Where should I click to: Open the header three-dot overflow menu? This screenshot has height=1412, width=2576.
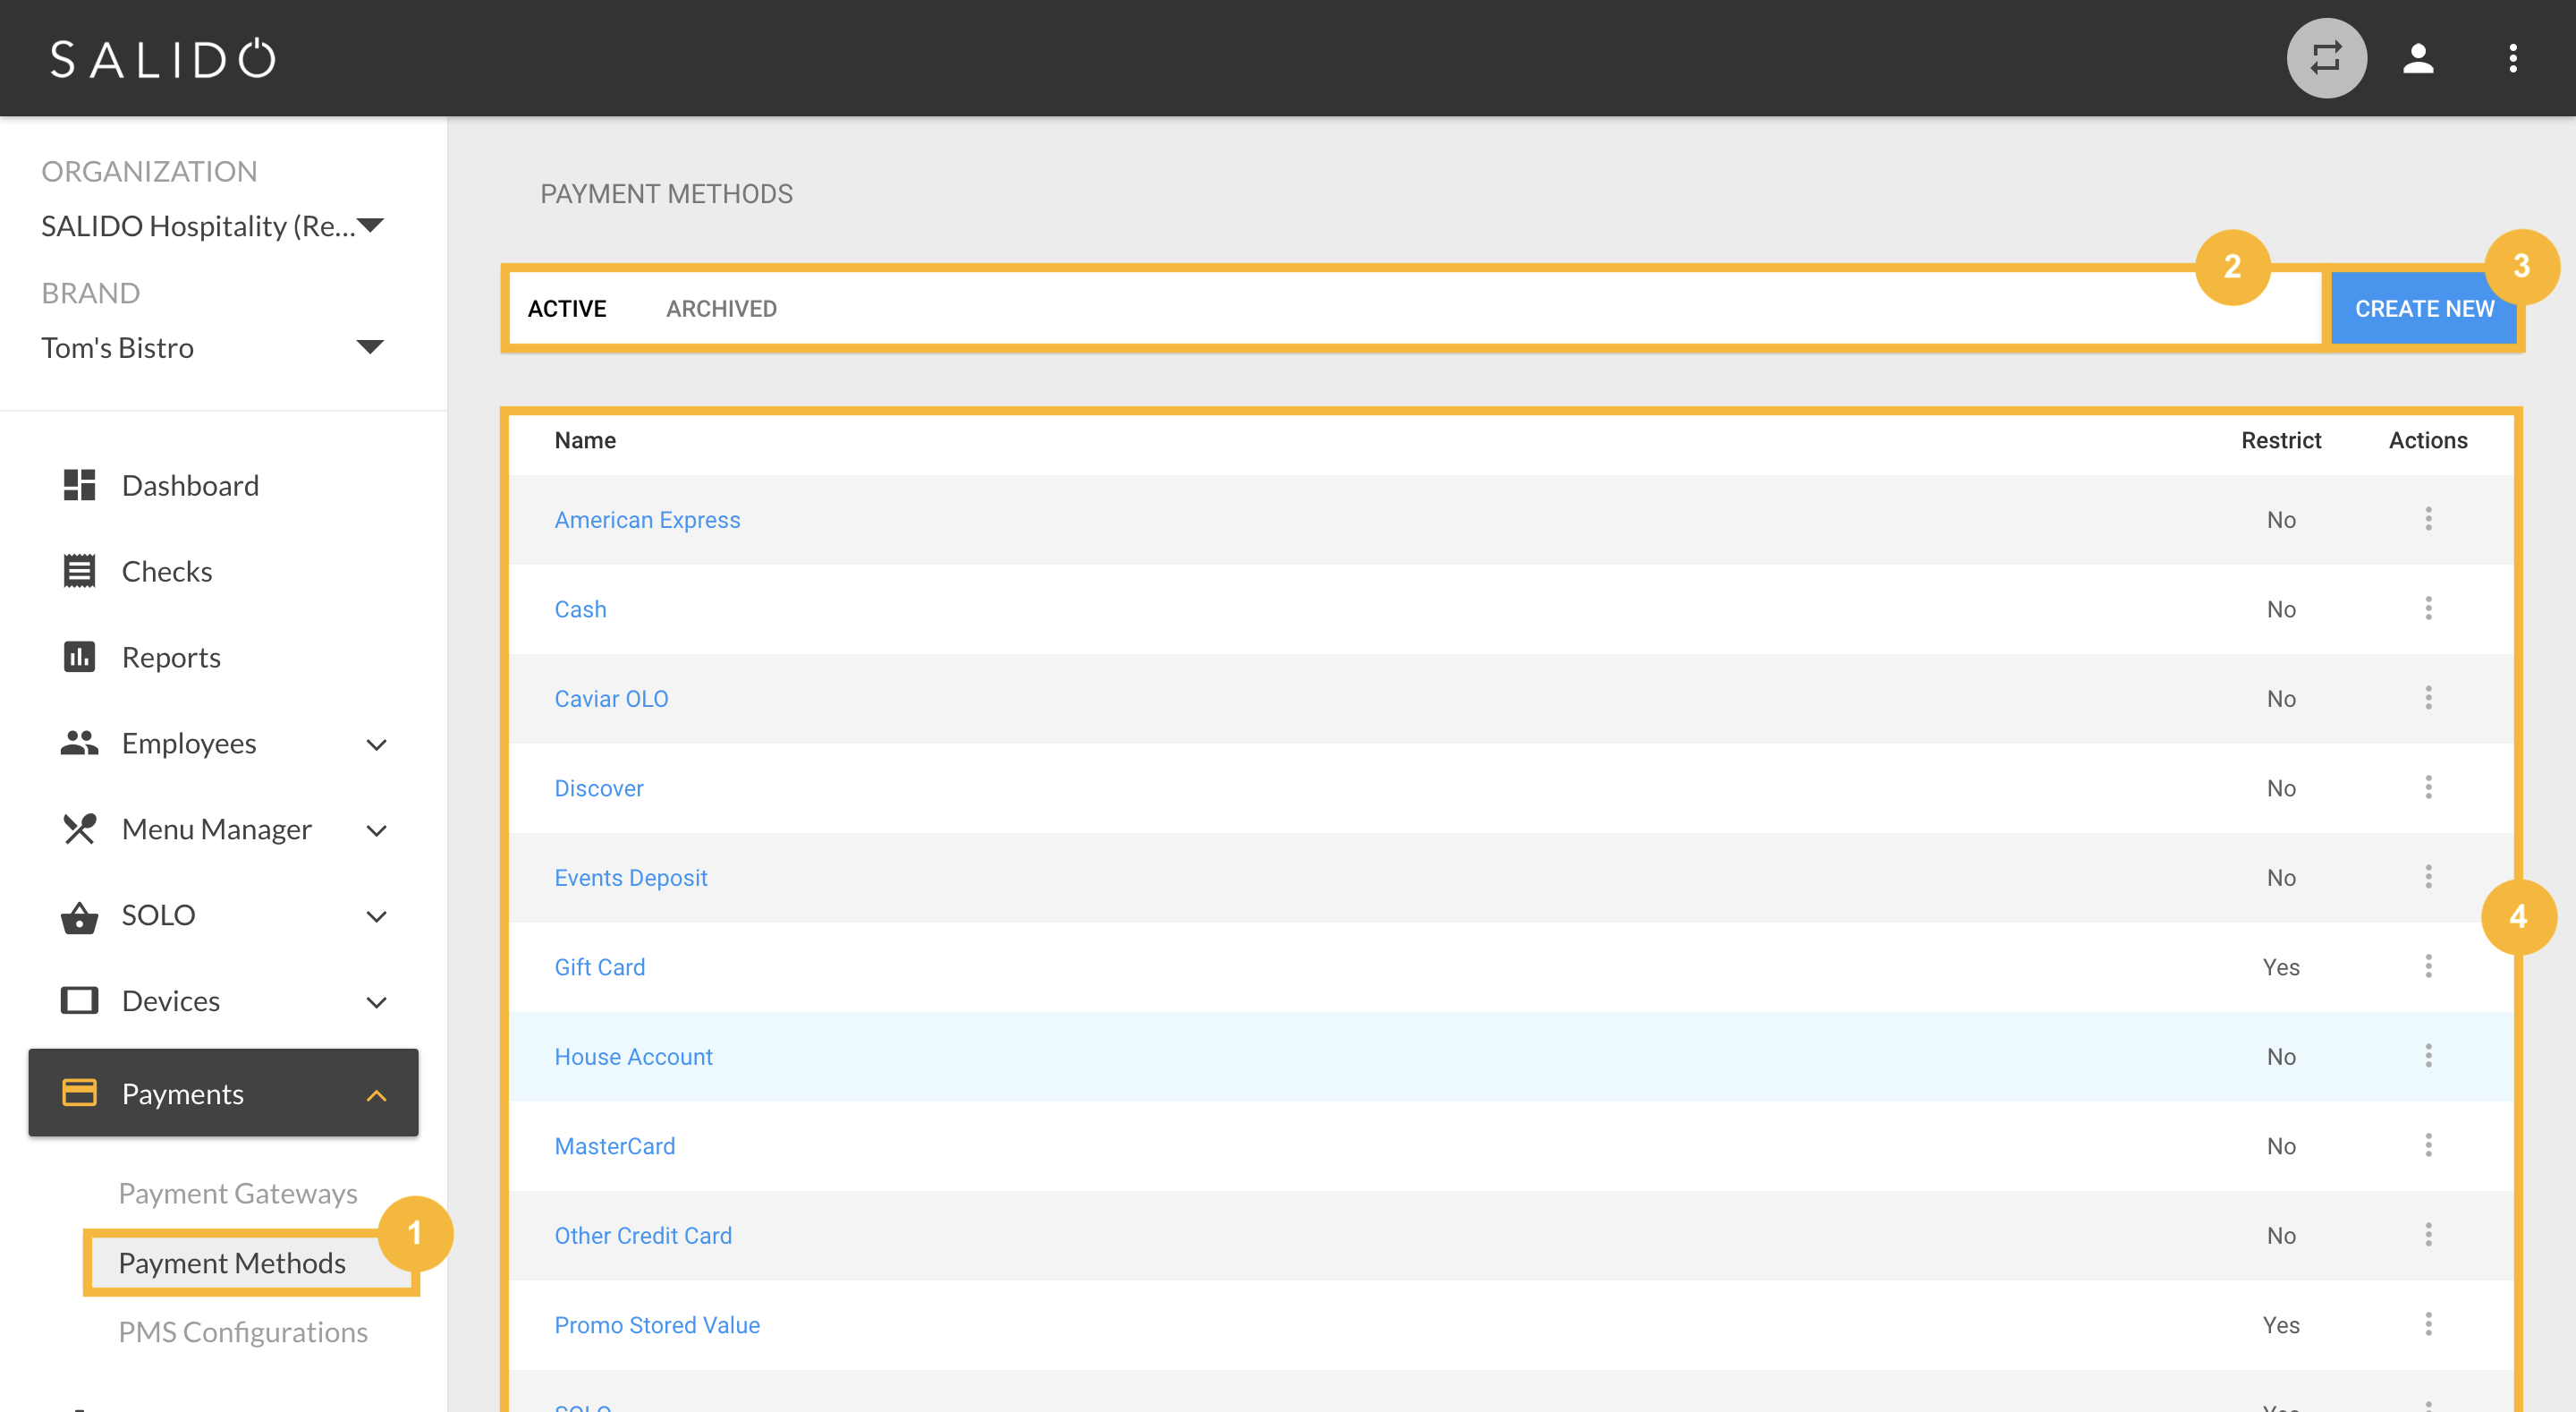[x=2512, y=58]
